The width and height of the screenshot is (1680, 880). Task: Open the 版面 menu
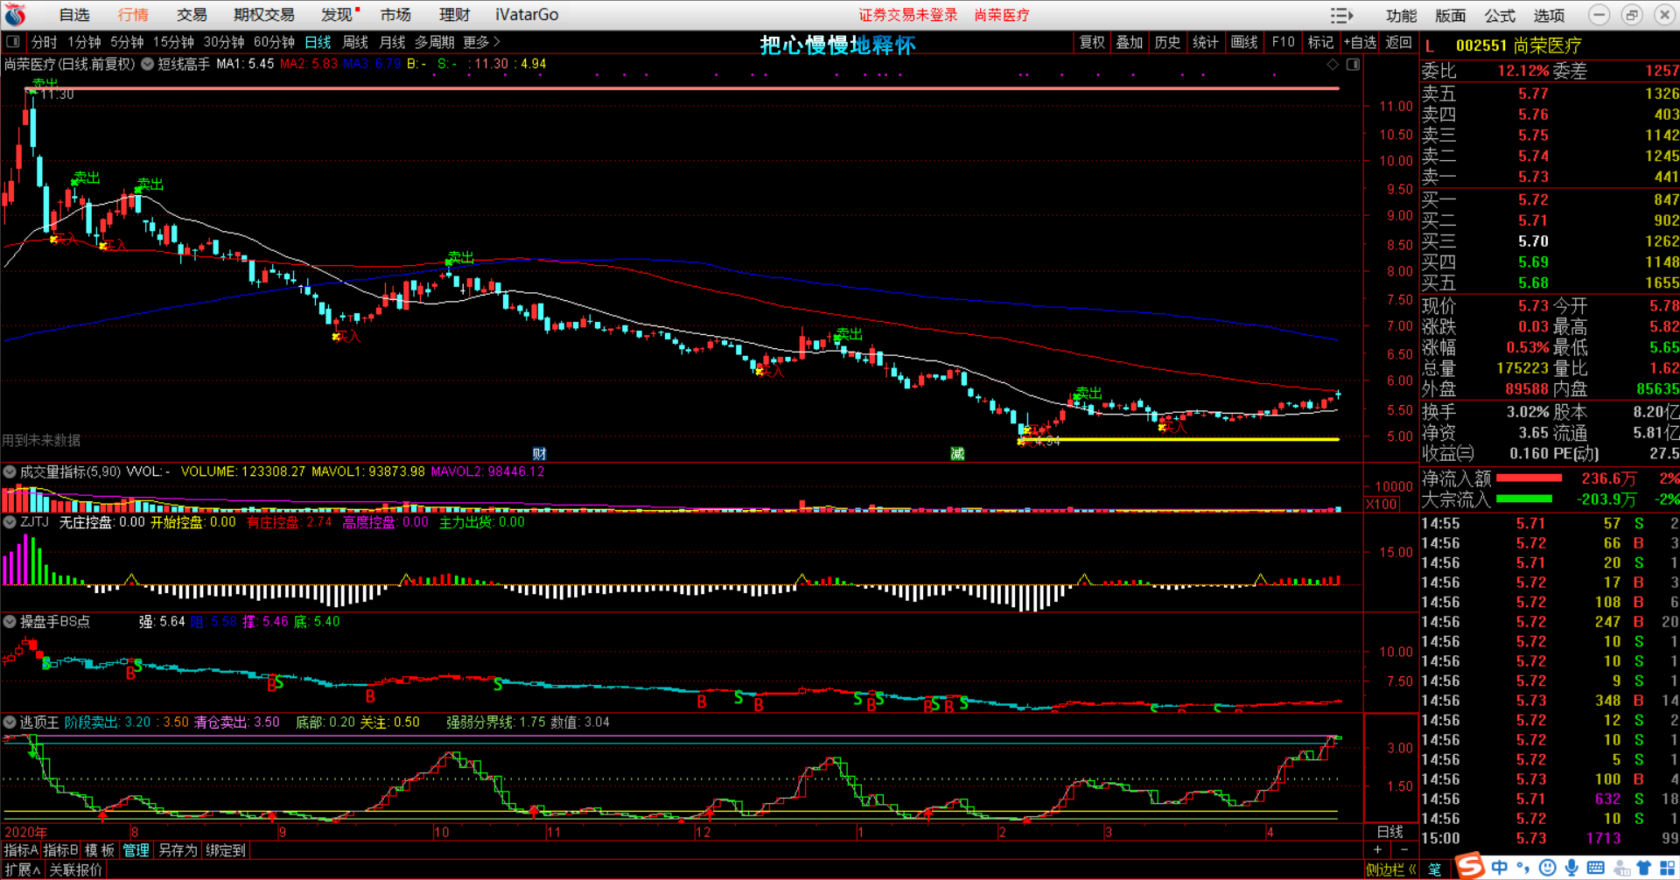click(x=1450, y=16)
